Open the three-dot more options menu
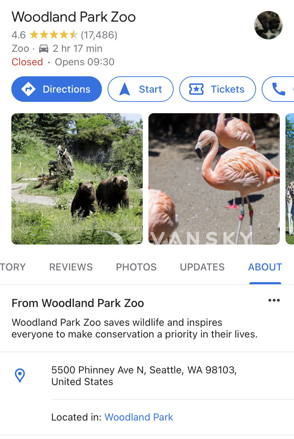Image resolution: width=294 pixels, height=439 pixels. (x=274, y=301)
